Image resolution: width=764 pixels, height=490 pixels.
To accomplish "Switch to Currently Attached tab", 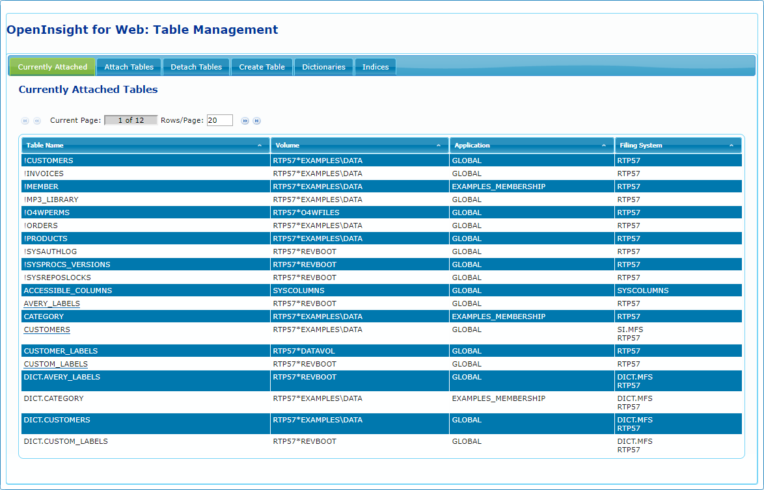I will 53,67.
